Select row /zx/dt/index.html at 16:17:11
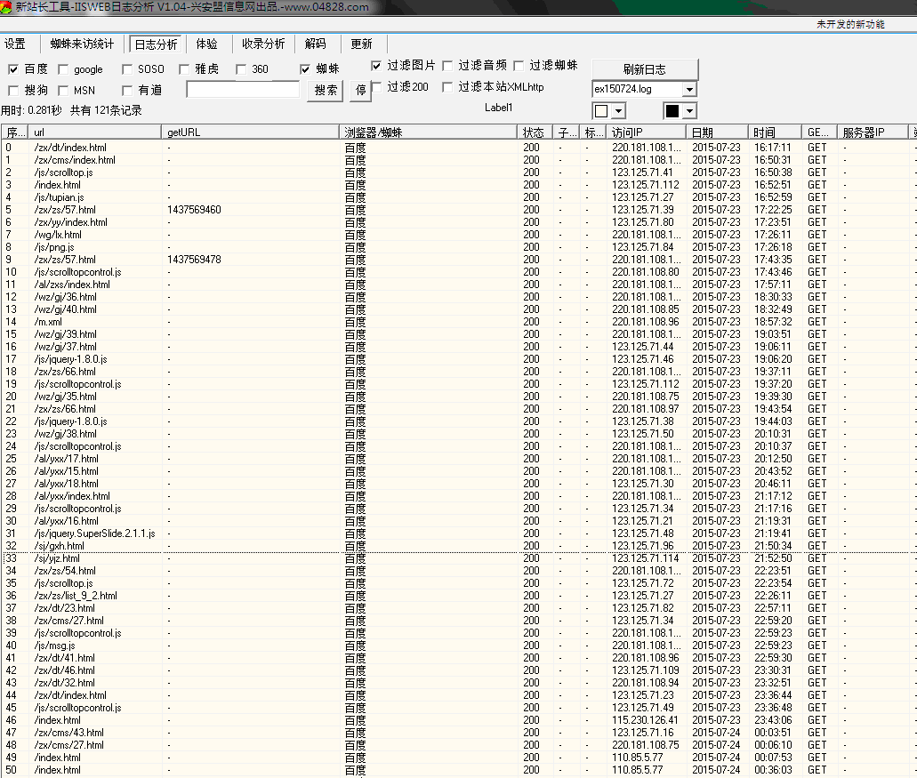This screenshot has width=917, height=778. (x=459, y=148)
